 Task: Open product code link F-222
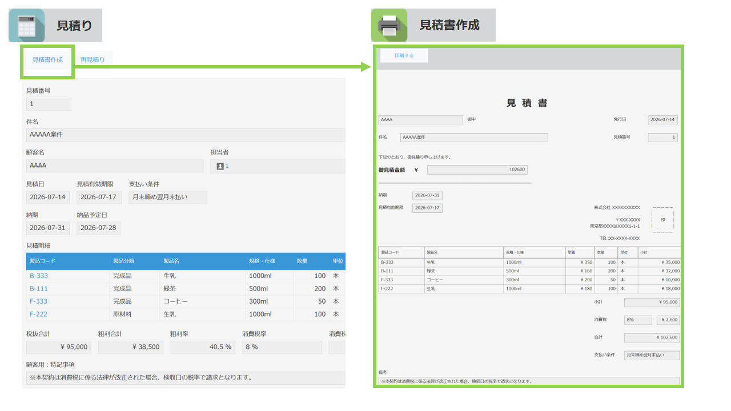coord(39,315)
